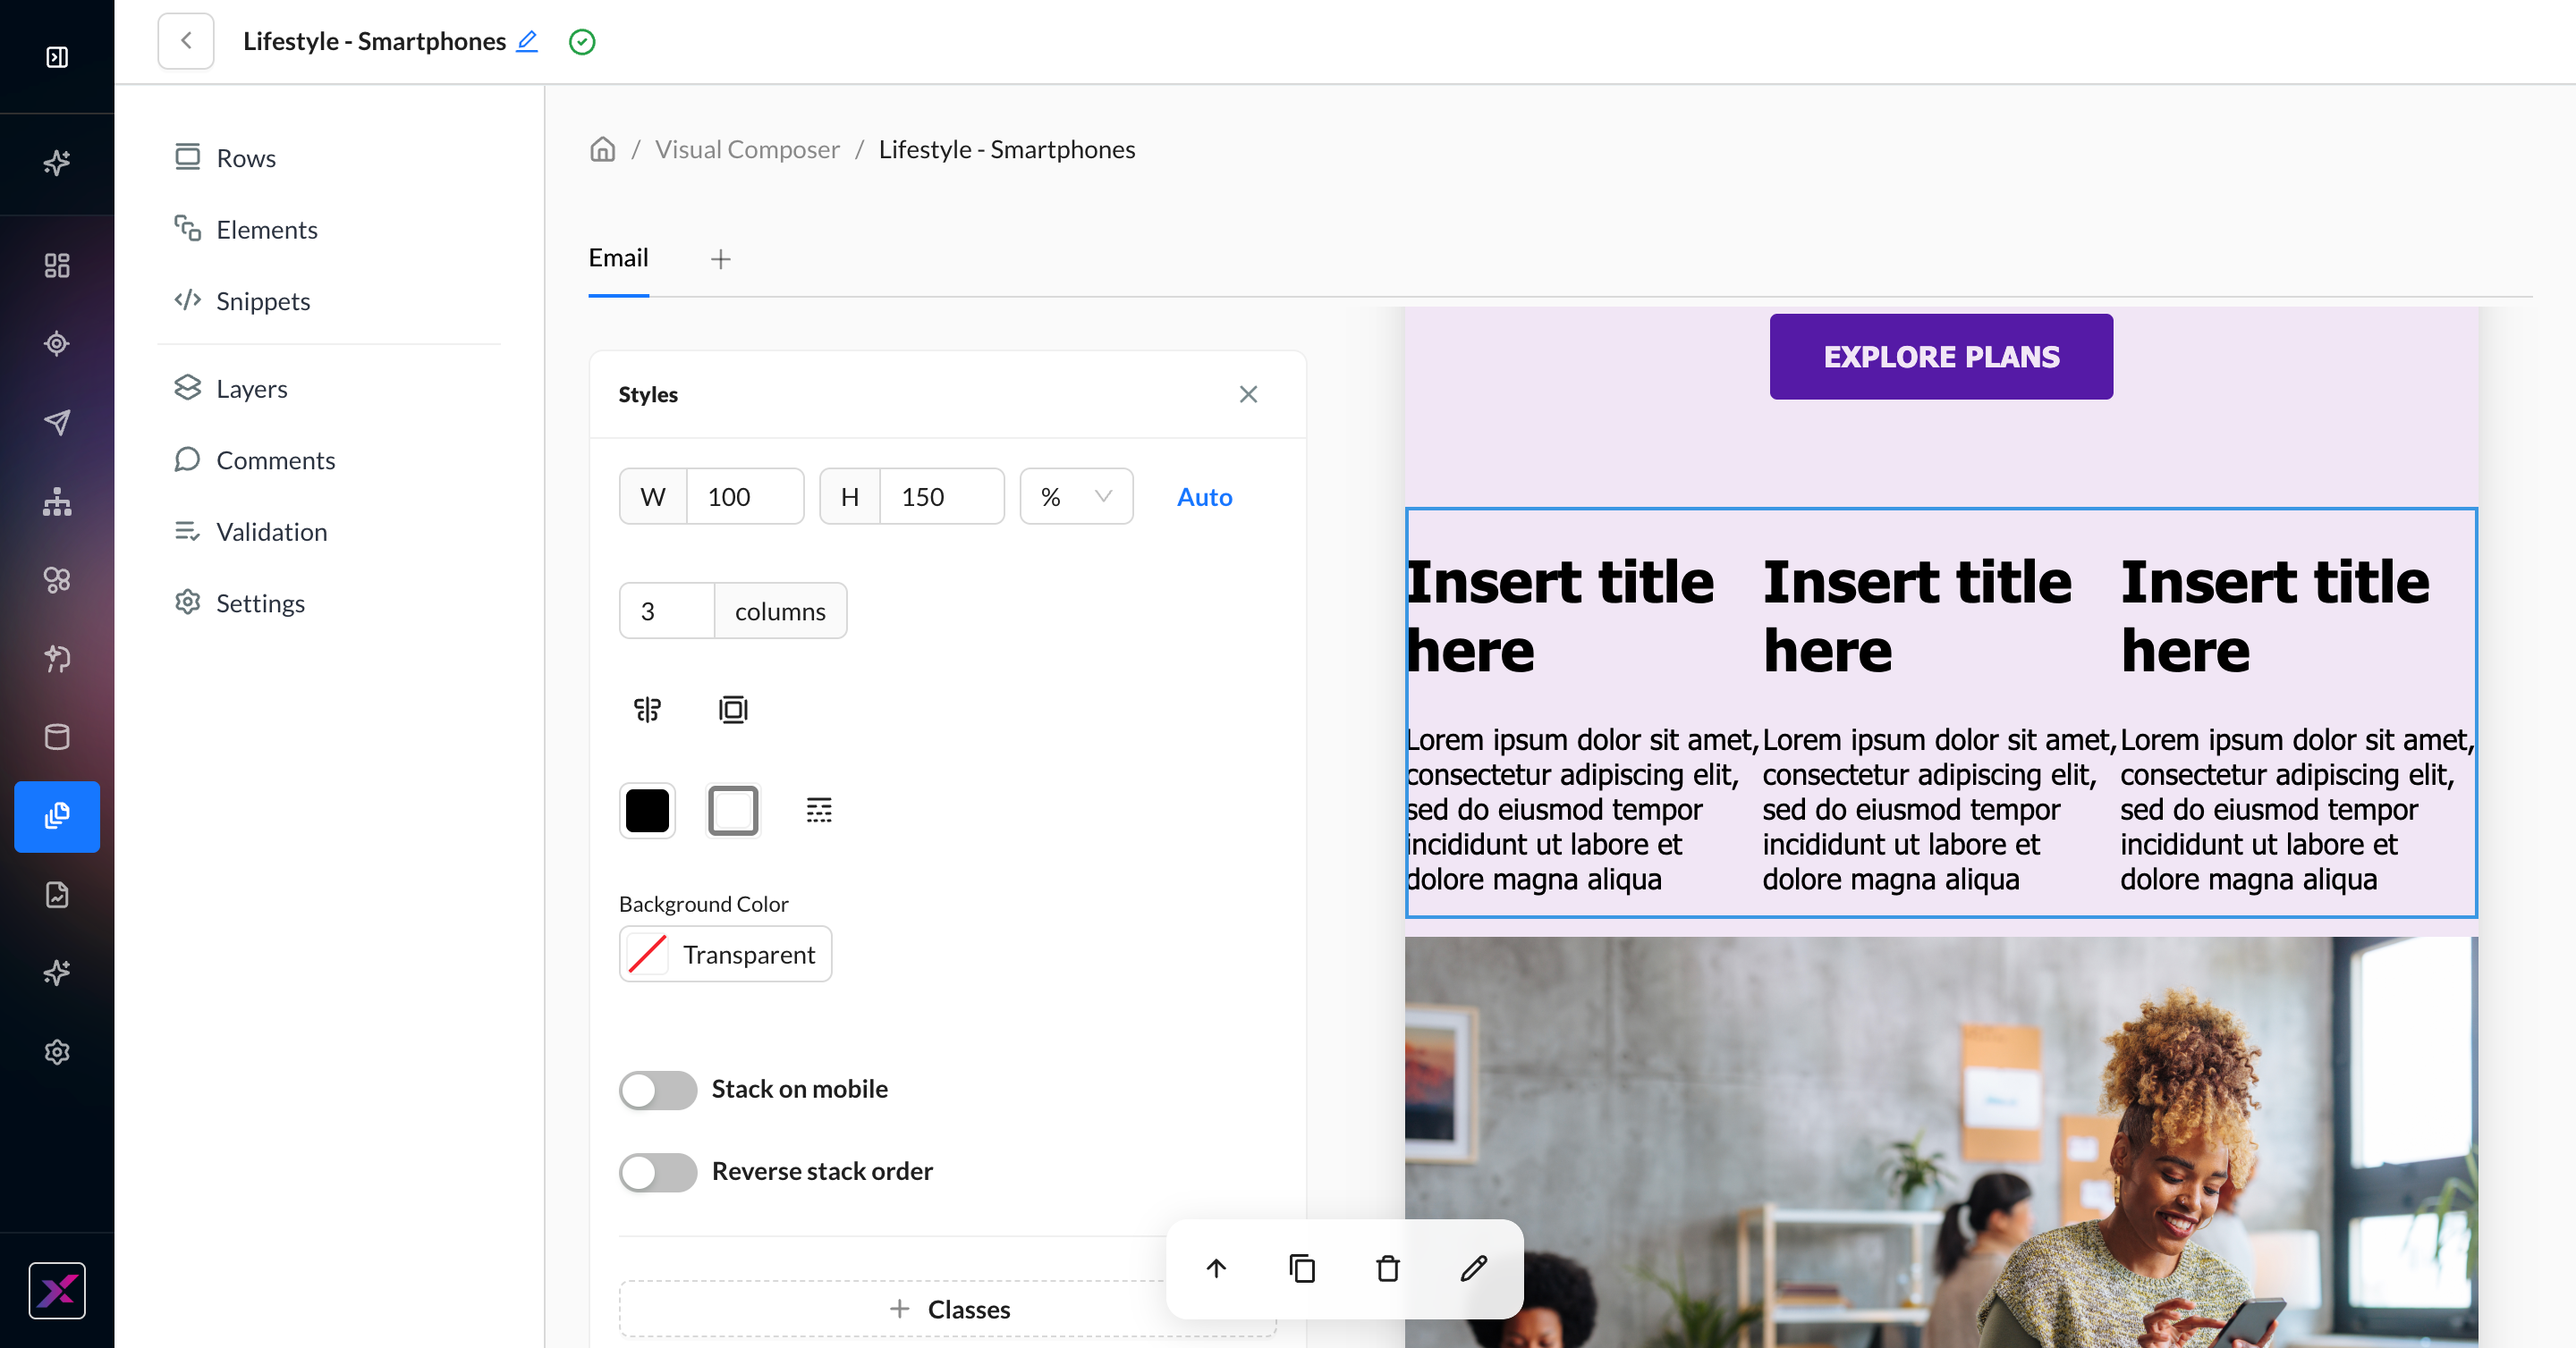The height and width of the screenshot is (1348, 2576).
Task: Open Layers panel
Action: coord(230,389)
